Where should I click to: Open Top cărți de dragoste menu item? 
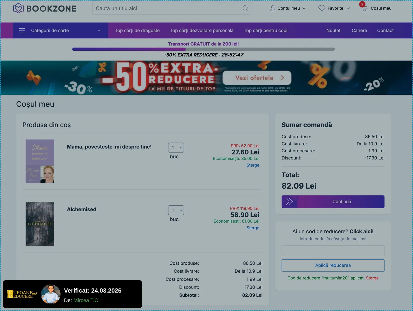coord(137,31)
